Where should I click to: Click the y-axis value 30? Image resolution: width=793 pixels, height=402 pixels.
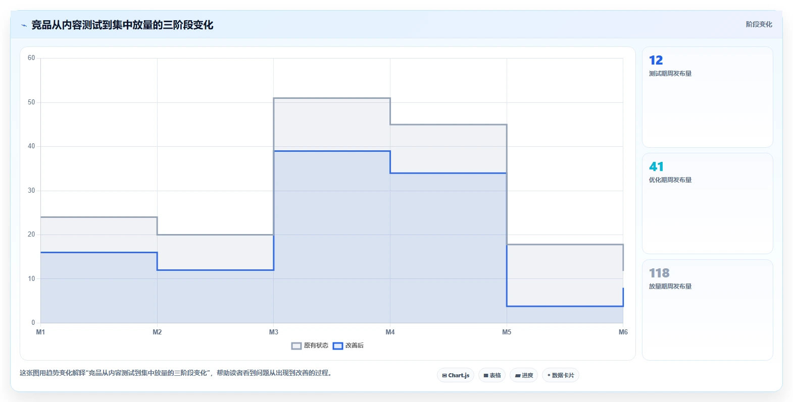[31, 191]
